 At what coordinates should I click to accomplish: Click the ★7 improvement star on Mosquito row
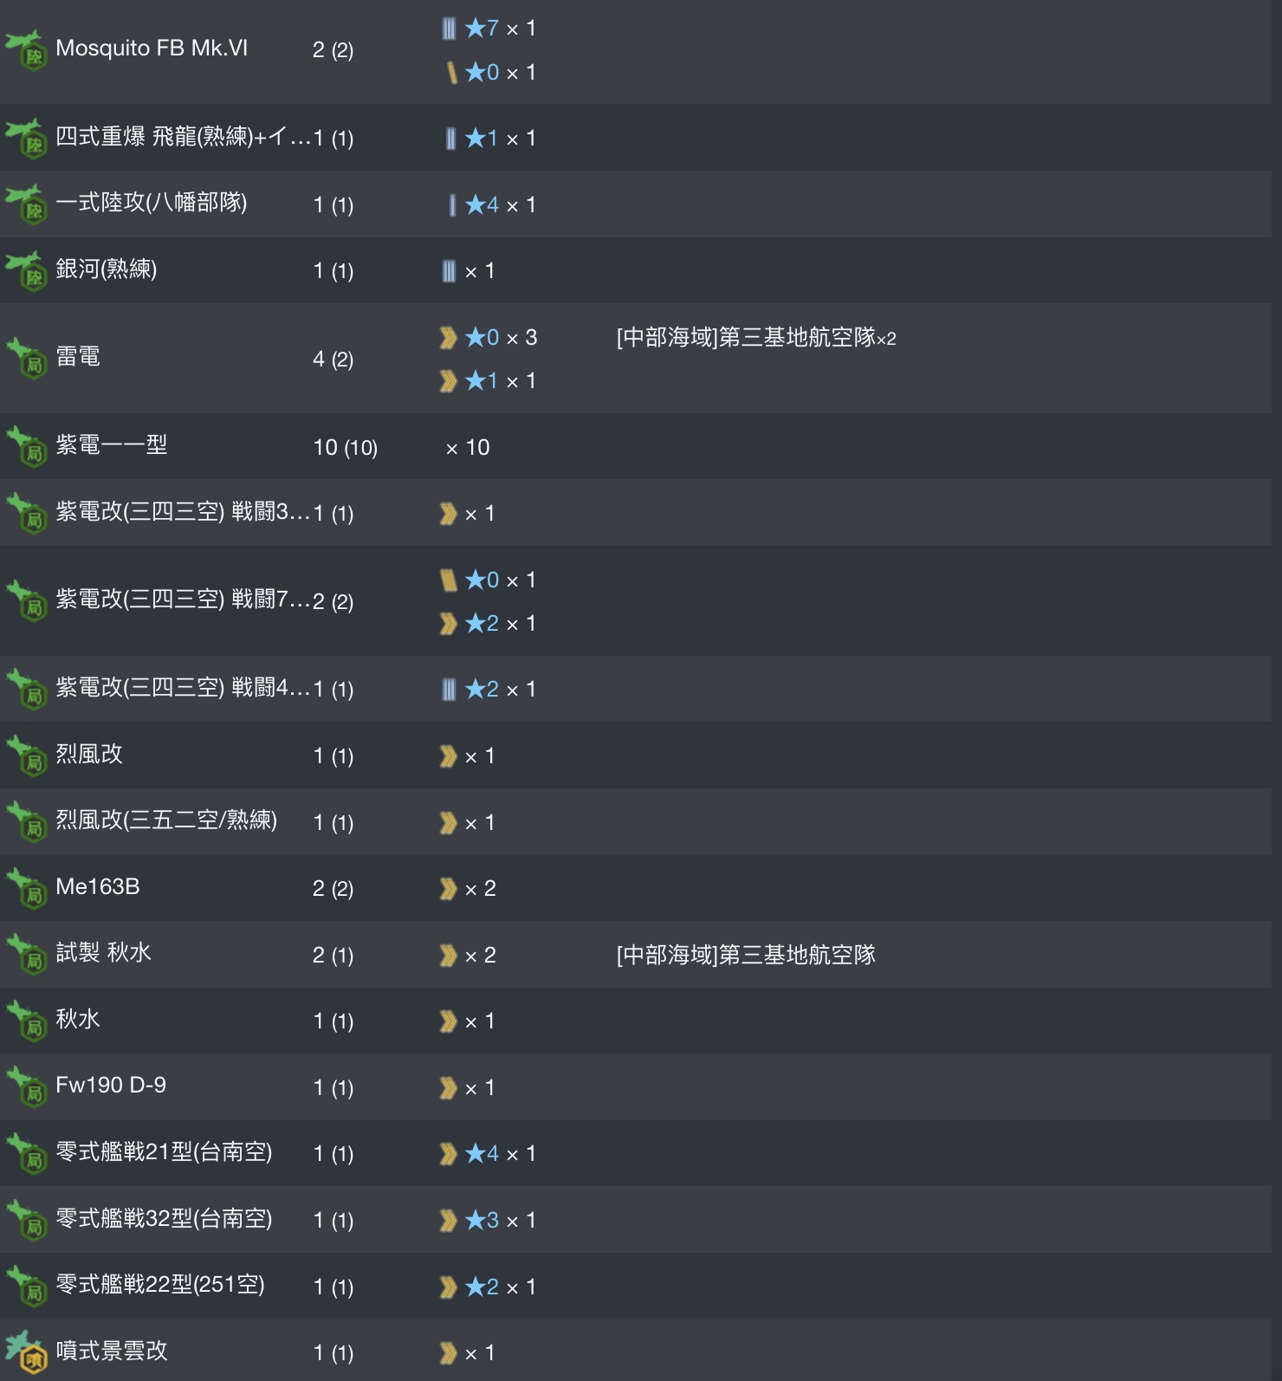(482, 29)
